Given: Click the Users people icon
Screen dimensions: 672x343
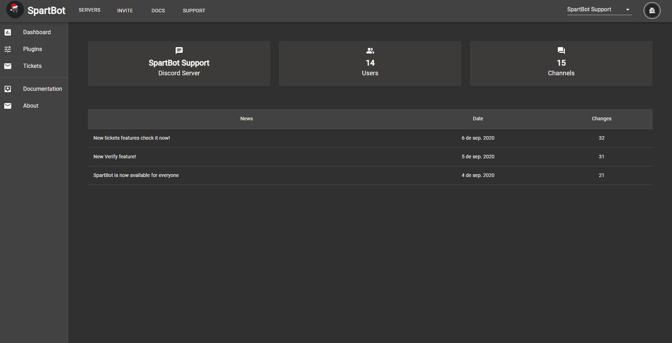Looking at the screenshot, I should (x=370, y=51).
